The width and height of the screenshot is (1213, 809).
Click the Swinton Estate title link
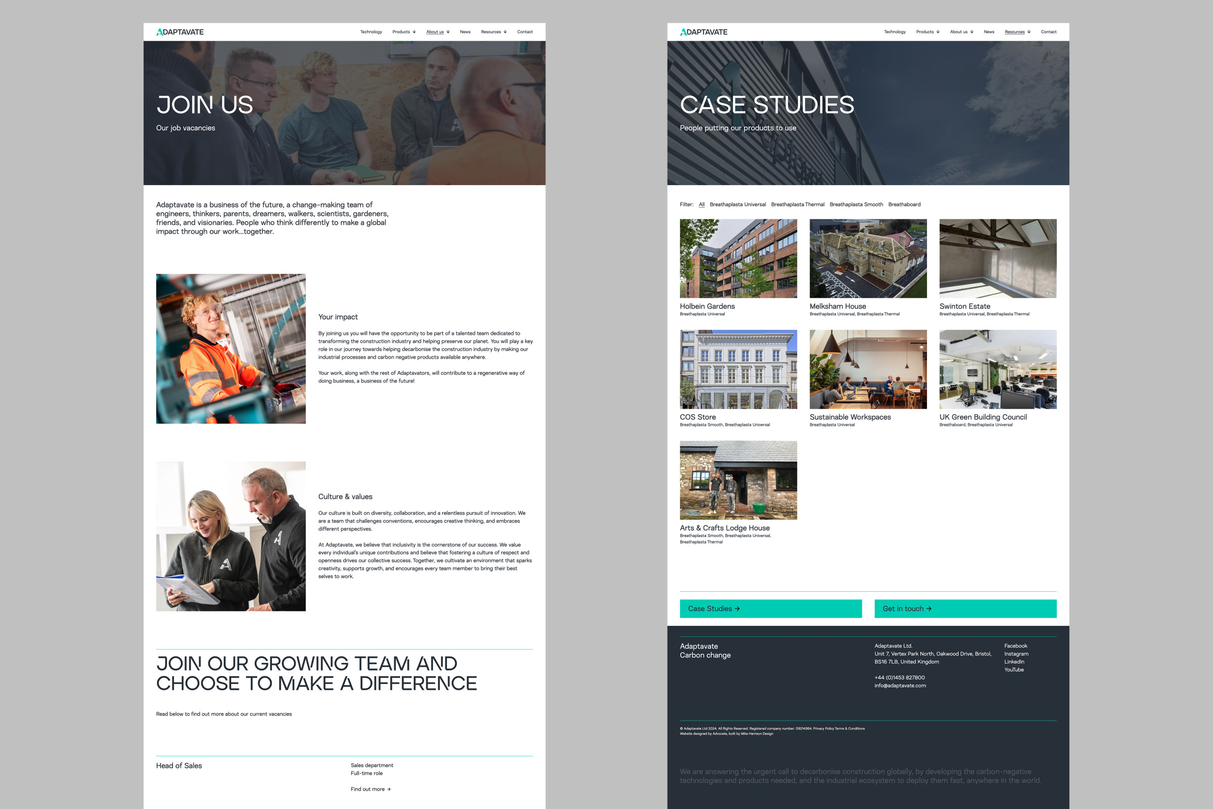pos(964,306)
